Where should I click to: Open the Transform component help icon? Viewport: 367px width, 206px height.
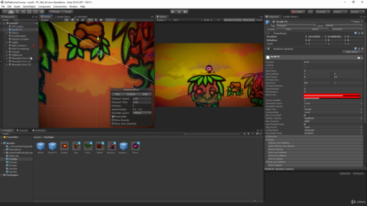pyautogui.click(x=356, y=33)
